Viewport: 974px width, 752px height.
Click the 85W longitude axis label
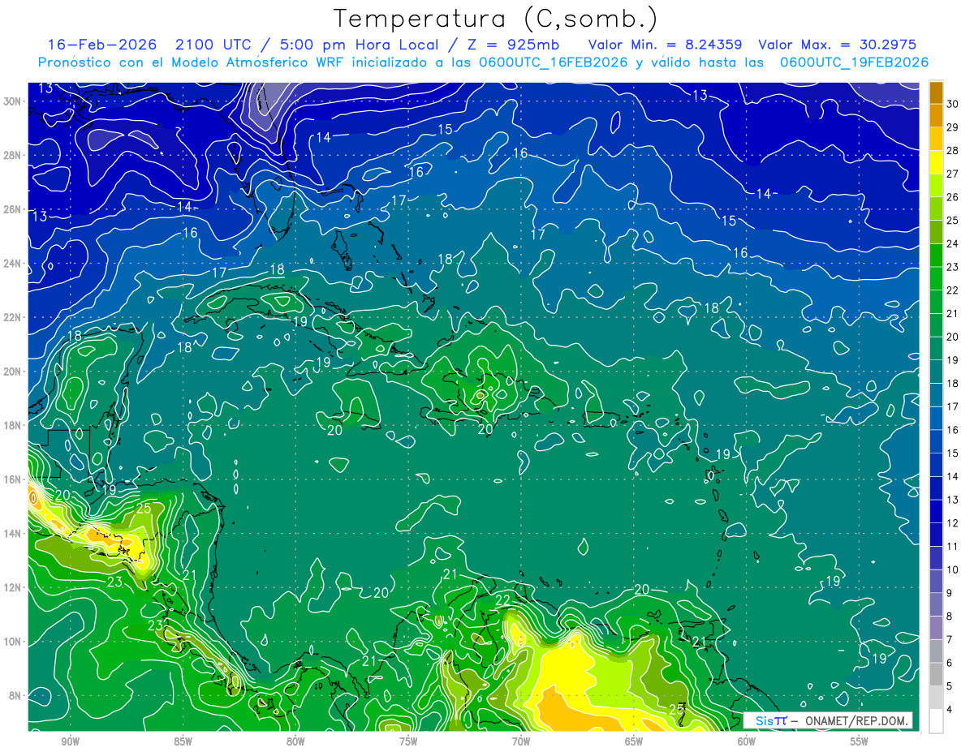coord(183,741)
